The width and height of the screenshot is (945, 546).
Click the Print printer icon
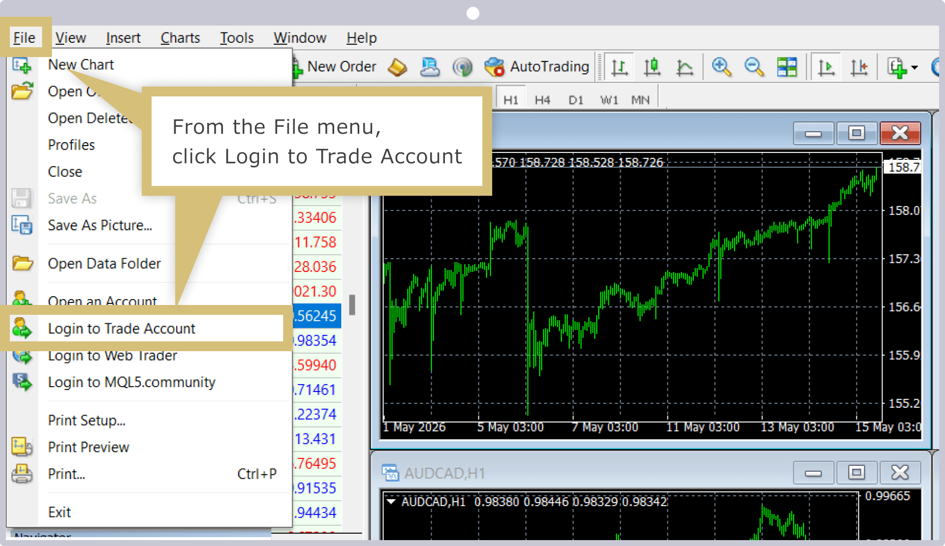[x=22, y=474]
